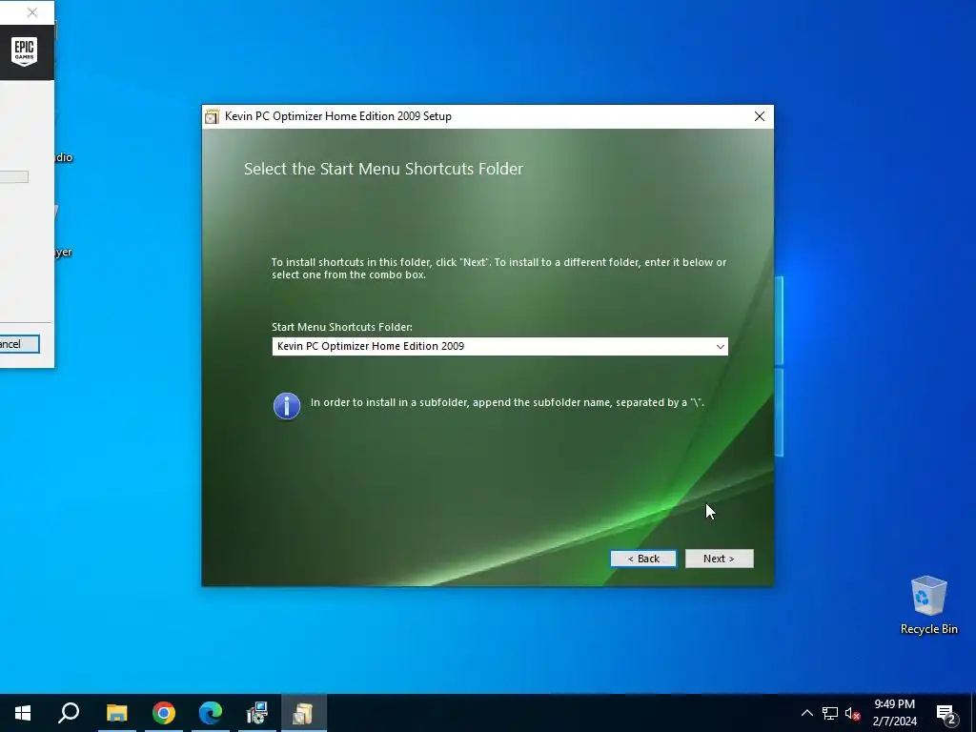Viewport: 976px width, 732px height.
Task: Go back with the Back button
Action: point(643,559)
